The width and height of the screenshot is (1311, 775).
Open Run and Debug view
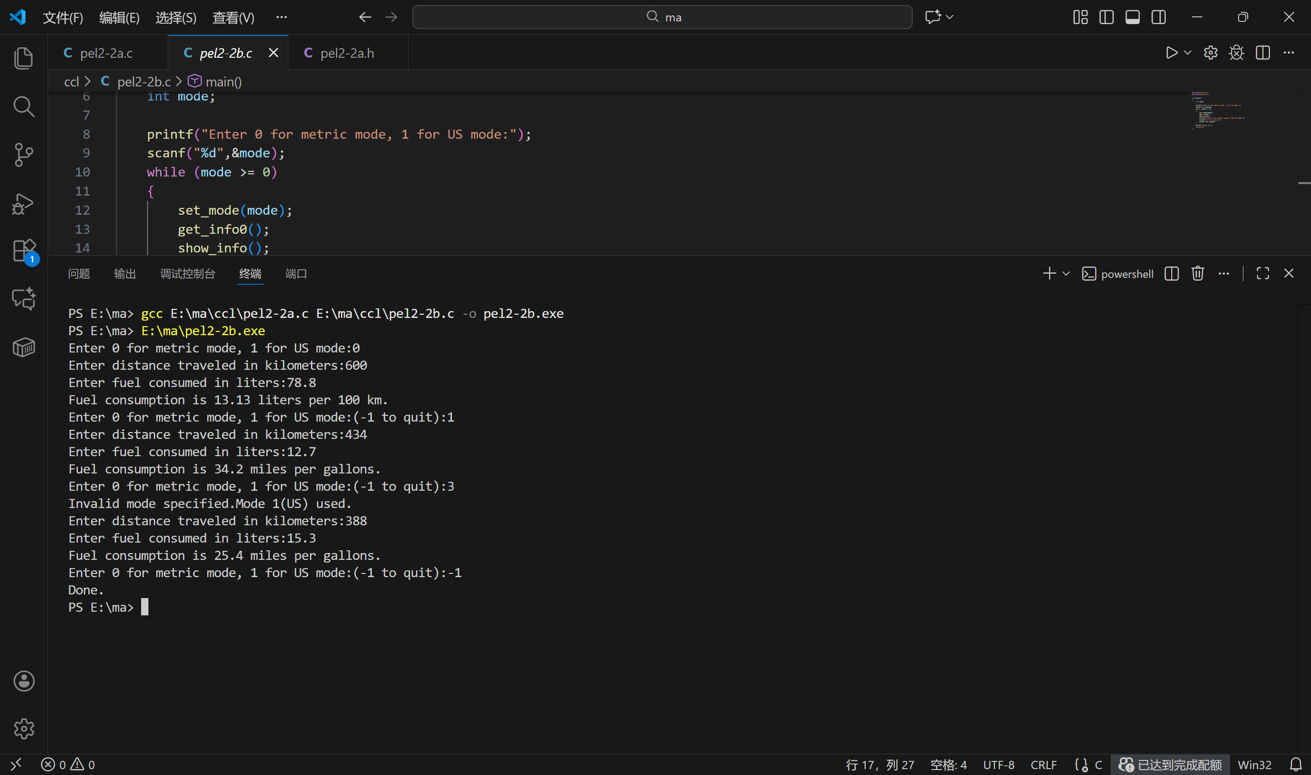(24, 204)
